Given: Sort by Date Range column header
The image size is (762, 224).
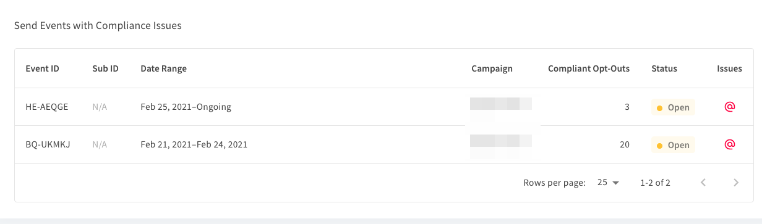Looking at the screenshot, I should coord(163,68).
